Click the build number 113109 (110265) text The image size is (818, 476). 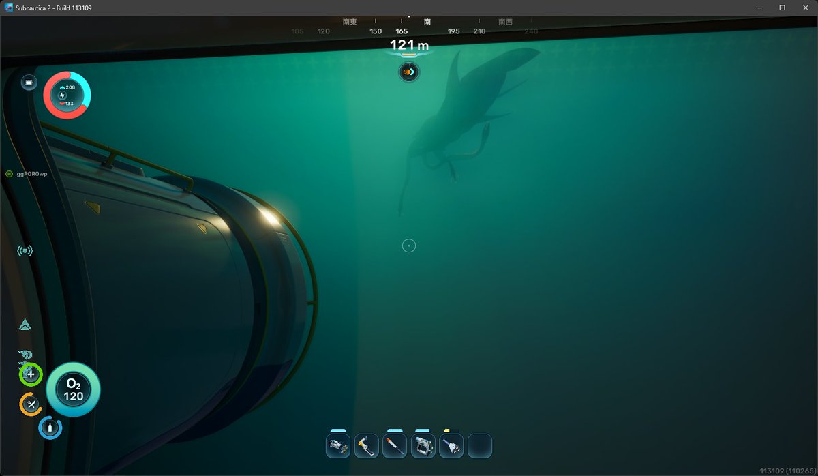point(786,471)
